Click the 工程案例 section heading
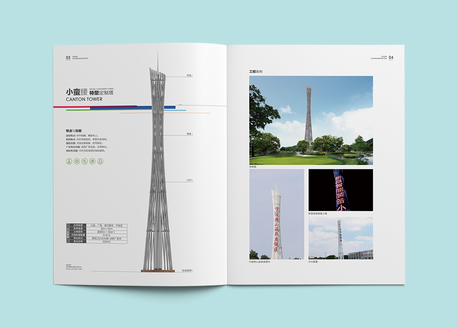The width and height of the screenshot is (457, 328). pyautogui.click(x=256, y=72)
